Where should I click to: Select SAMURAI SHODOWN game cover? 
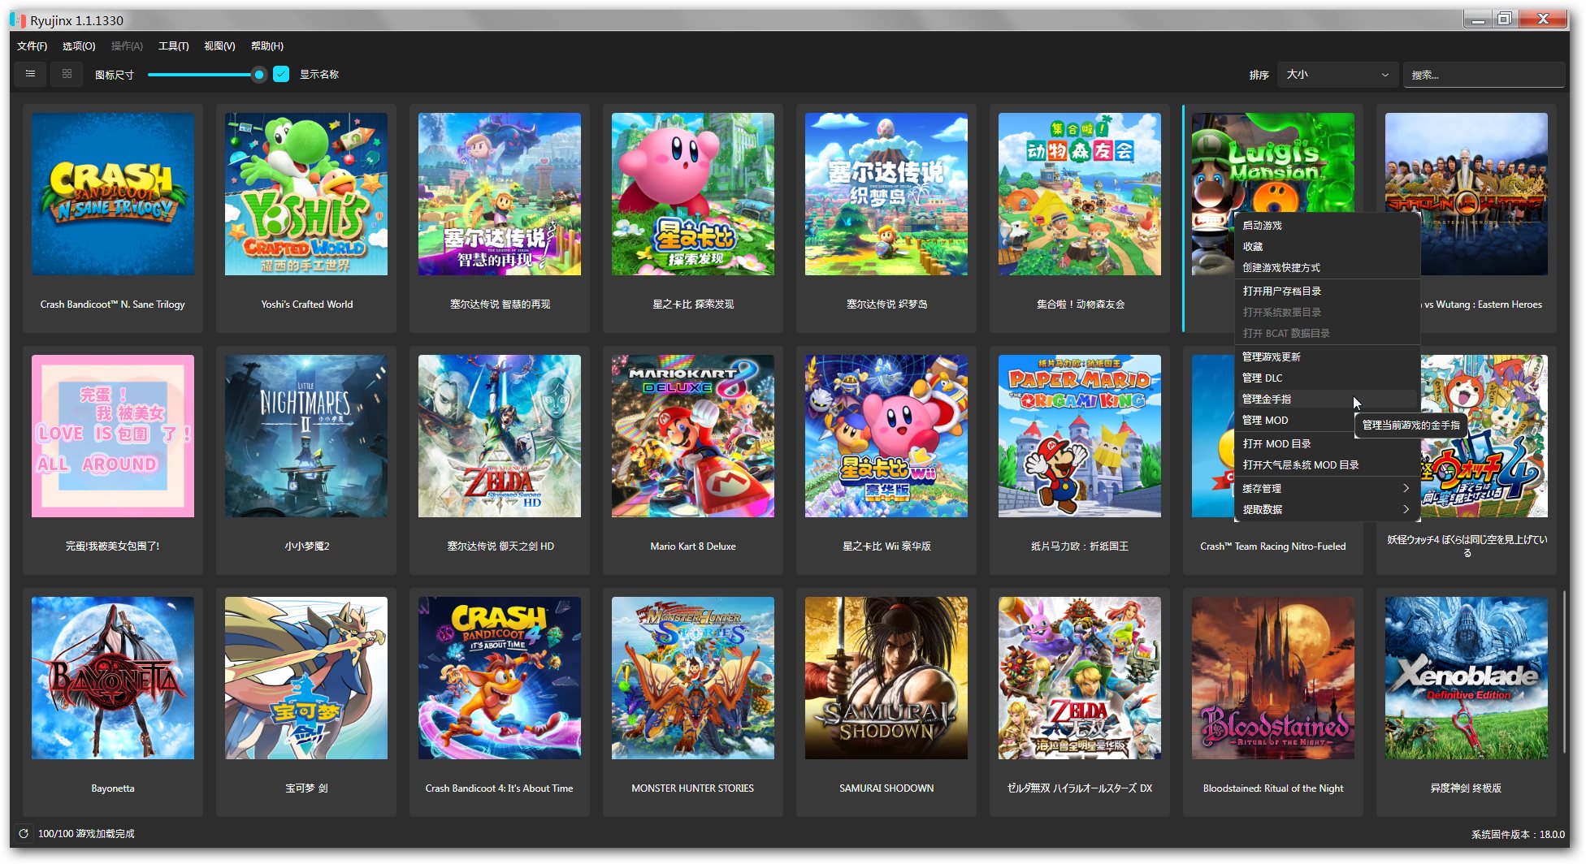click(x=886, y=678)
